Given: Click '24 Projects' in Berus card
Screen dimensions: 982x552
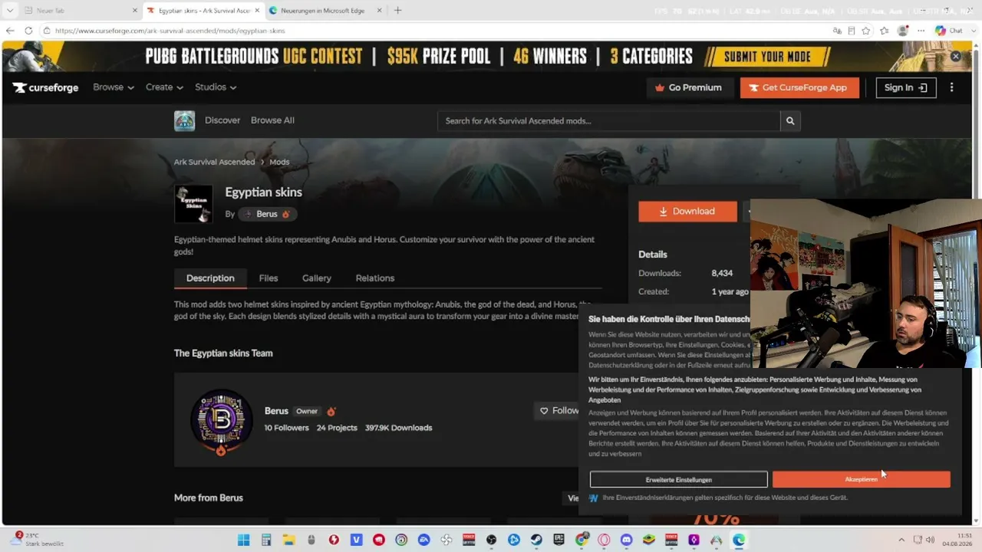Looking at the screenshot, I should pos(337,428).
